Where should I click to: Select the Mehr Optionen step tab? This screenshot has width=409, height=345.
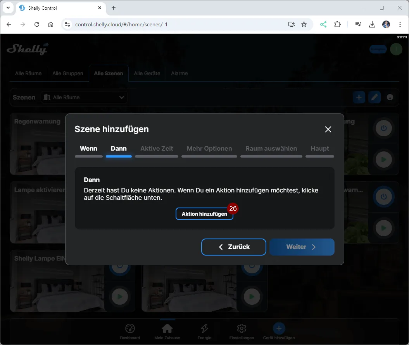tap(209, 149)
